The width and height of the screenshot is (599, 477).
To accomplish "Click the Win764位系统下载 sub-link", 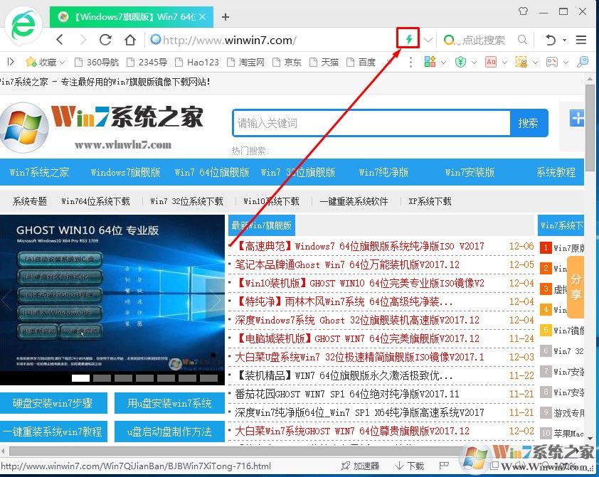I will coord(95,201).
